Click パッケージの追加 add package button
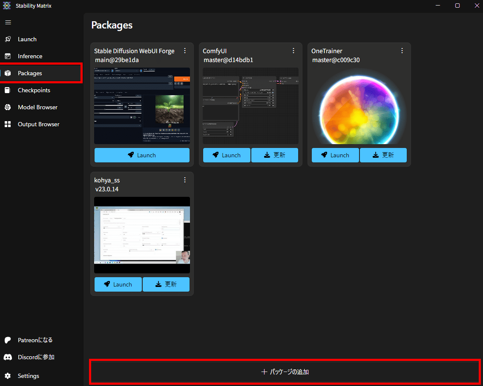 (285, 372)
